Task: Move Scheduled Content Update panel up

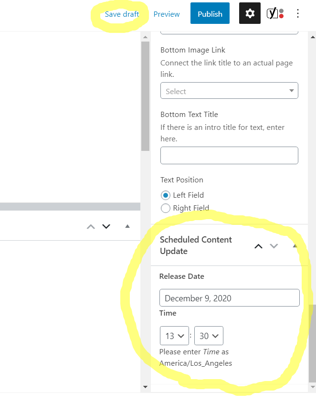Action: (x=258, y=246)
